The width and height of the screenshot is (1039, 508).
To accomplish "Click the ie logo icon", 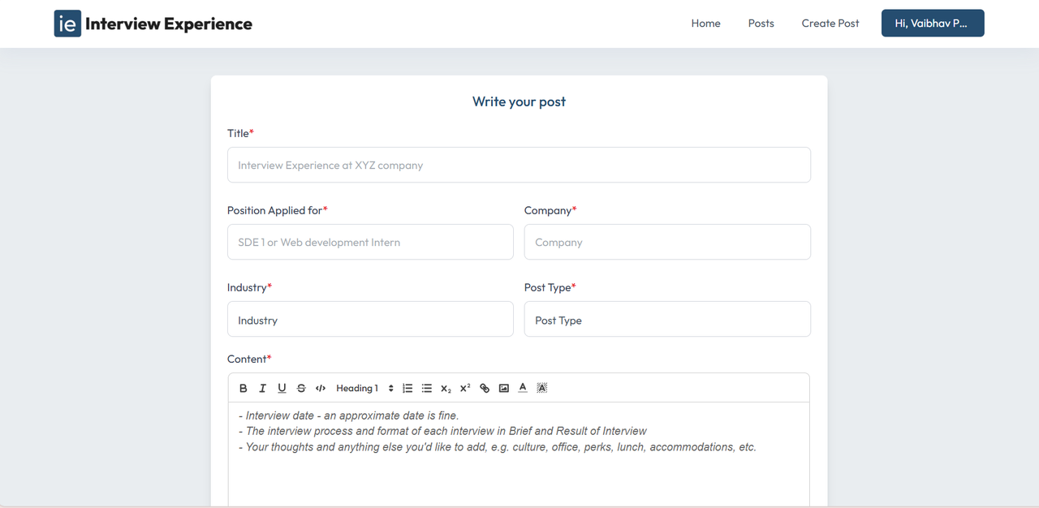I will [x=67, y=24].
